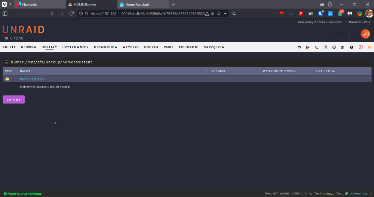The height and width of the screenshot is (197, 374).
Task: Open the hamburger menu beside HOME
Action: [356, 34]
